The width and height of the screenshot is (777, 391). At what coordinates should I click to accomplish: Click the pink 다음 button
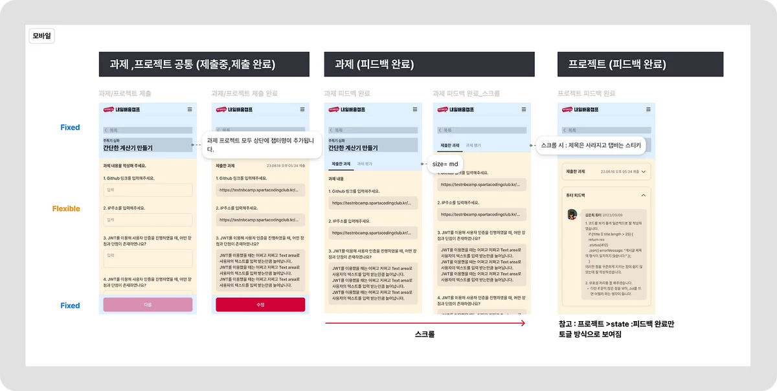148,304
